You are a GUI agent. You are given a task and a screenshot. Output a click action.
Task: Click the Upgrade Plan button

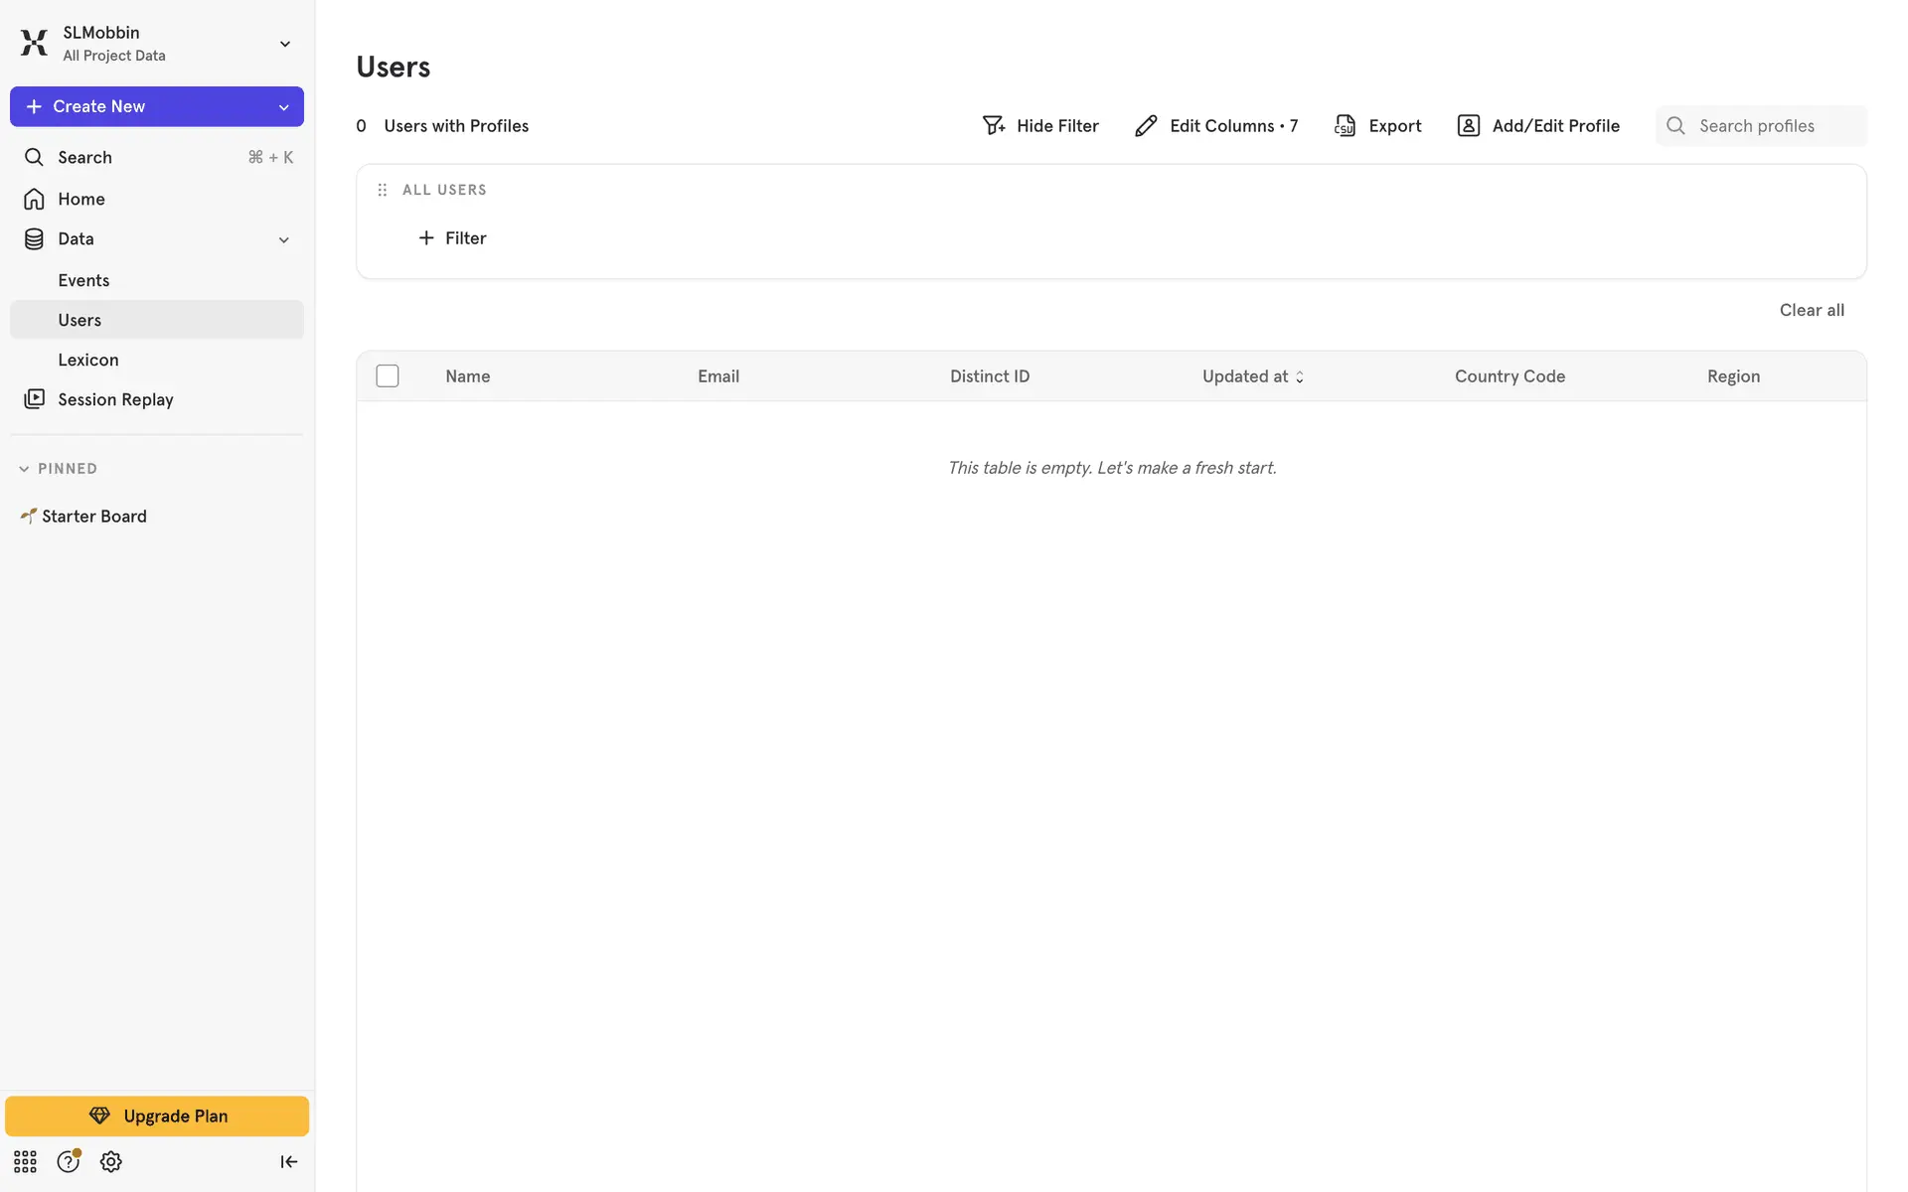click(157, 1116)
